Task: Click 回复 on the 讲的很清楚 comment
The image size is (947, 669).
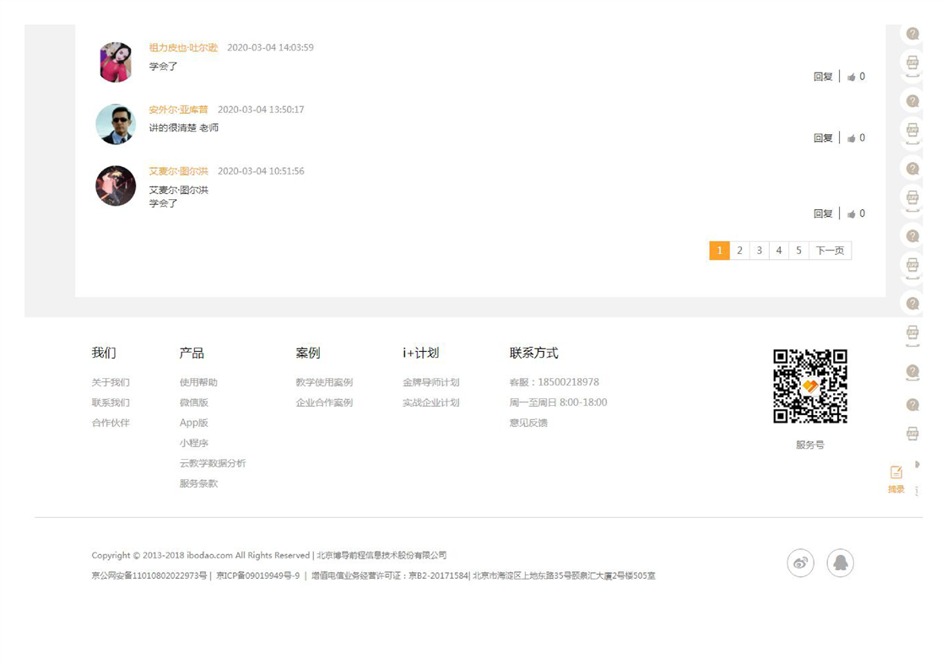Action: pyautogui.click(x=823, y=138)
